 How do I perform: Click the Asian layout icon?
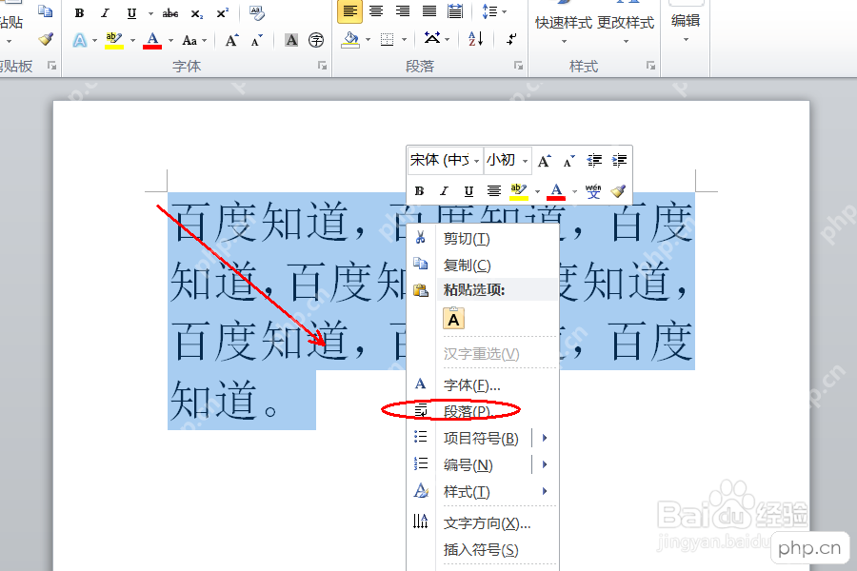(432, 38)
